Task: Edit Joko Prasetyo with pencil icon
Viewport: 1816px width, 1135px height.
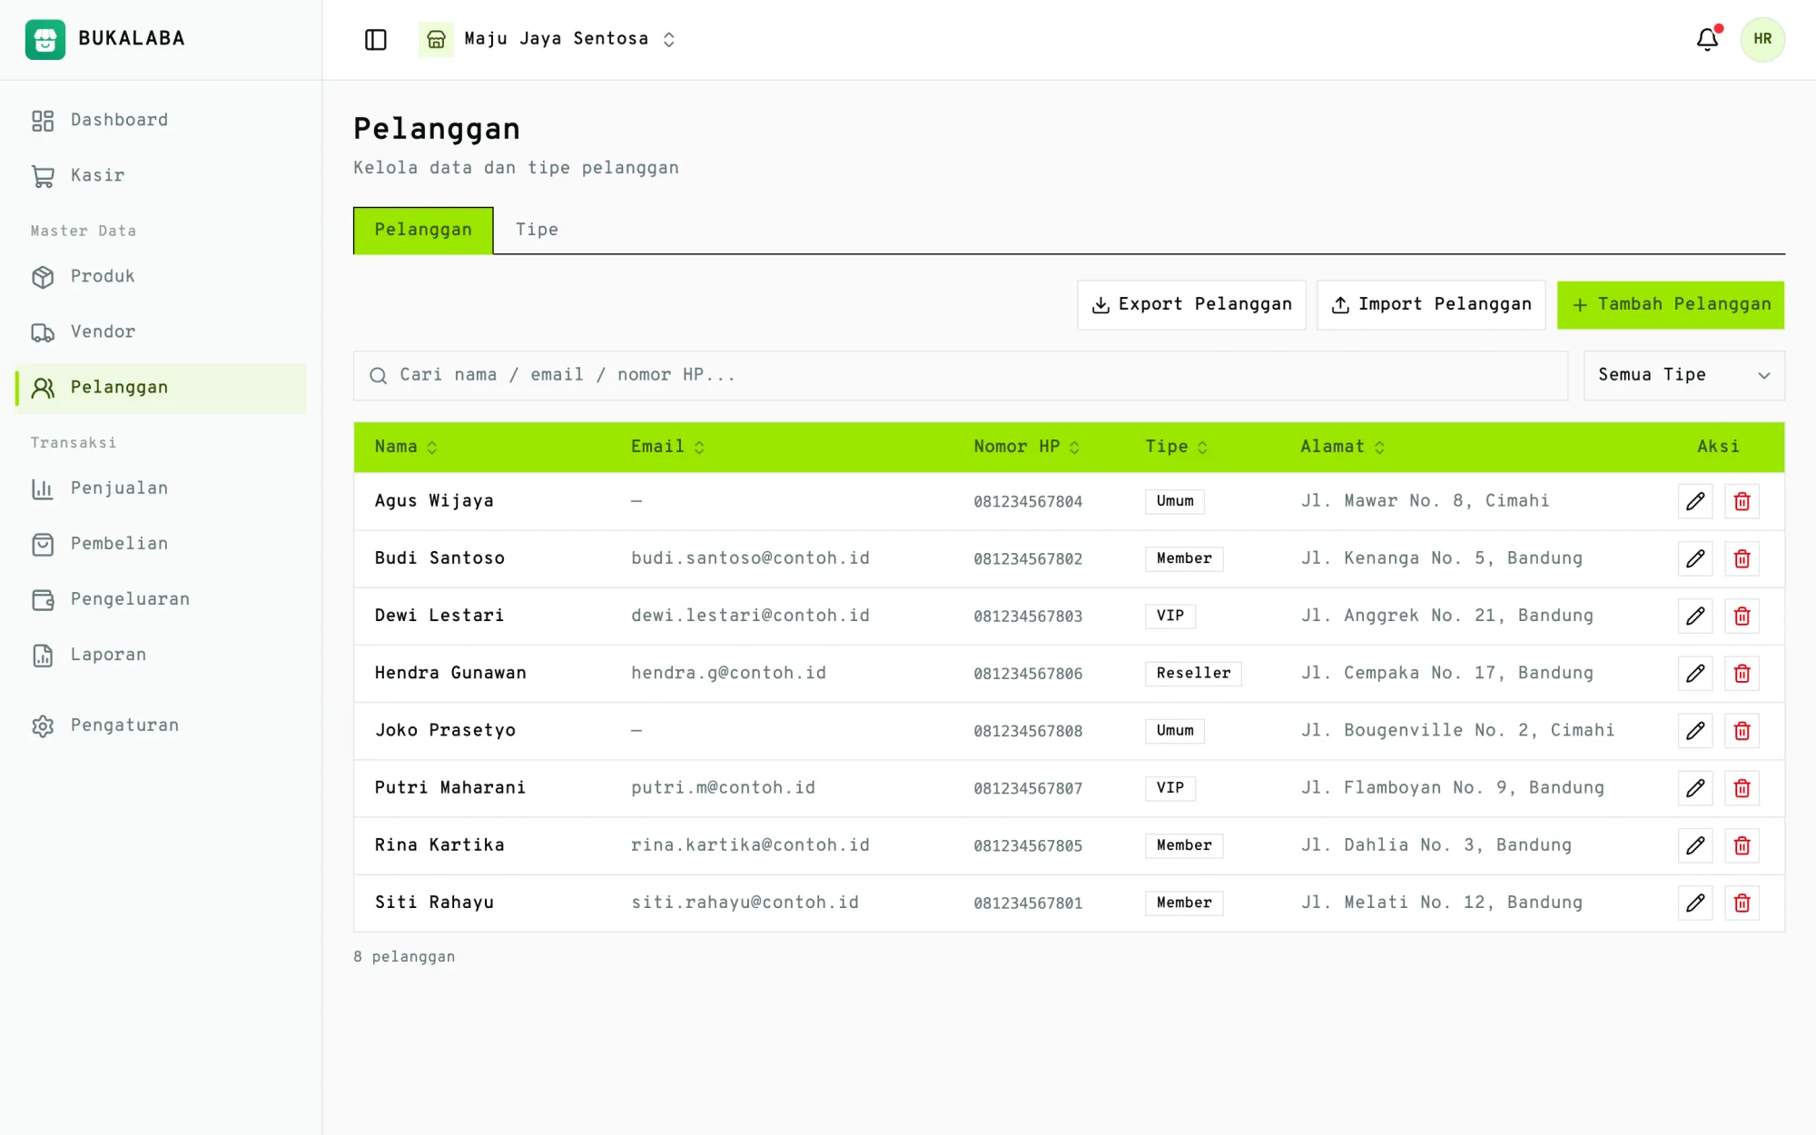Action: point(1695,730)
